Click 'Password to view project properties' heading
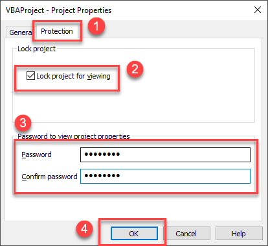Viewport: 268px width, 246px height. coord(74,136)
